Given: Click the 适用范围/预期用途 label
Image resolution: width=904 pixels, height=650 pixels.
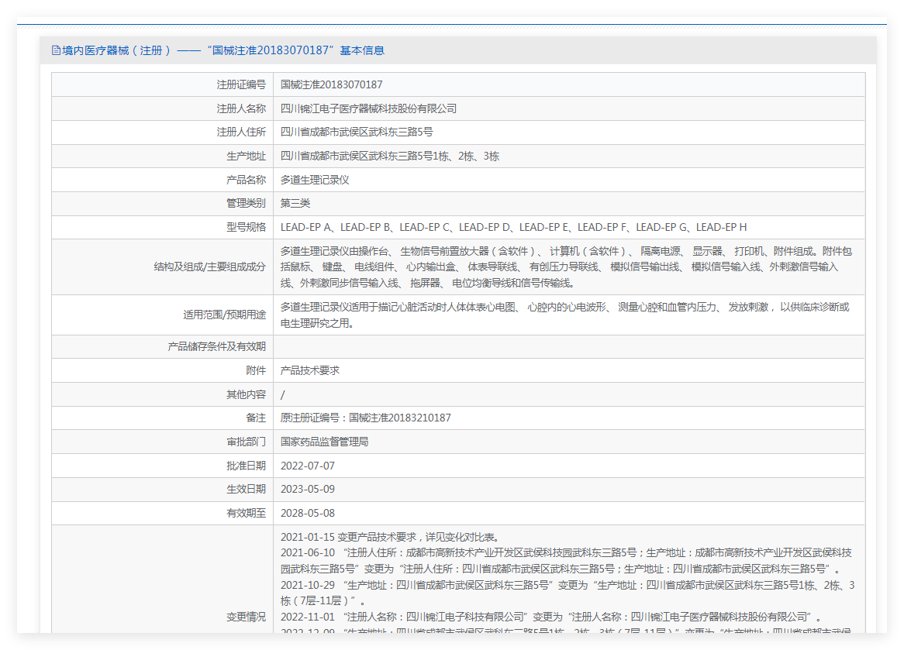Looking at the screenshot, I should click(x=225, y=315).
